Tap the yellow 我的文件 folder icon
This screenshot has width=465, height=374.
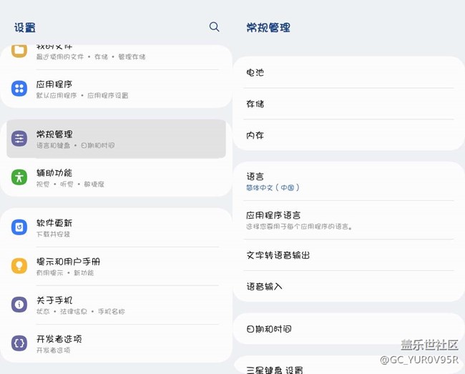click(x=19, y=50)
